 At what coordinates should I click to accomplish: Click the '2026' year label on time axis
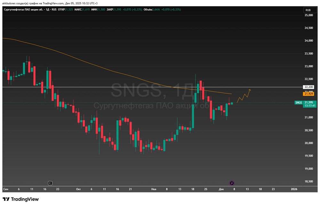[294, 189]
